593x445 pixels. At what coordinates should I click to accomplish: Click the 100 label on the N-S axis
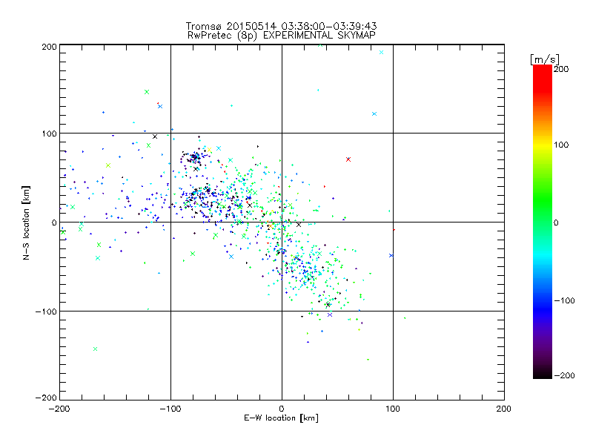(49, 133)
